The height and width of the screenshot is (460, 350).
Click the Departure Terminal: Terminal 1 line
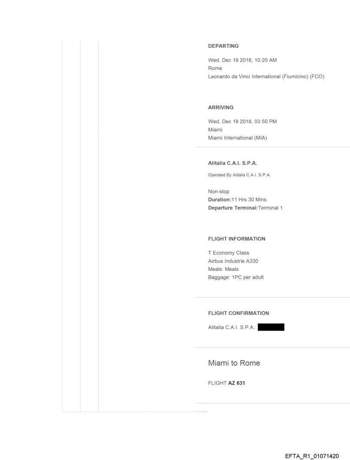pos(245,208)
